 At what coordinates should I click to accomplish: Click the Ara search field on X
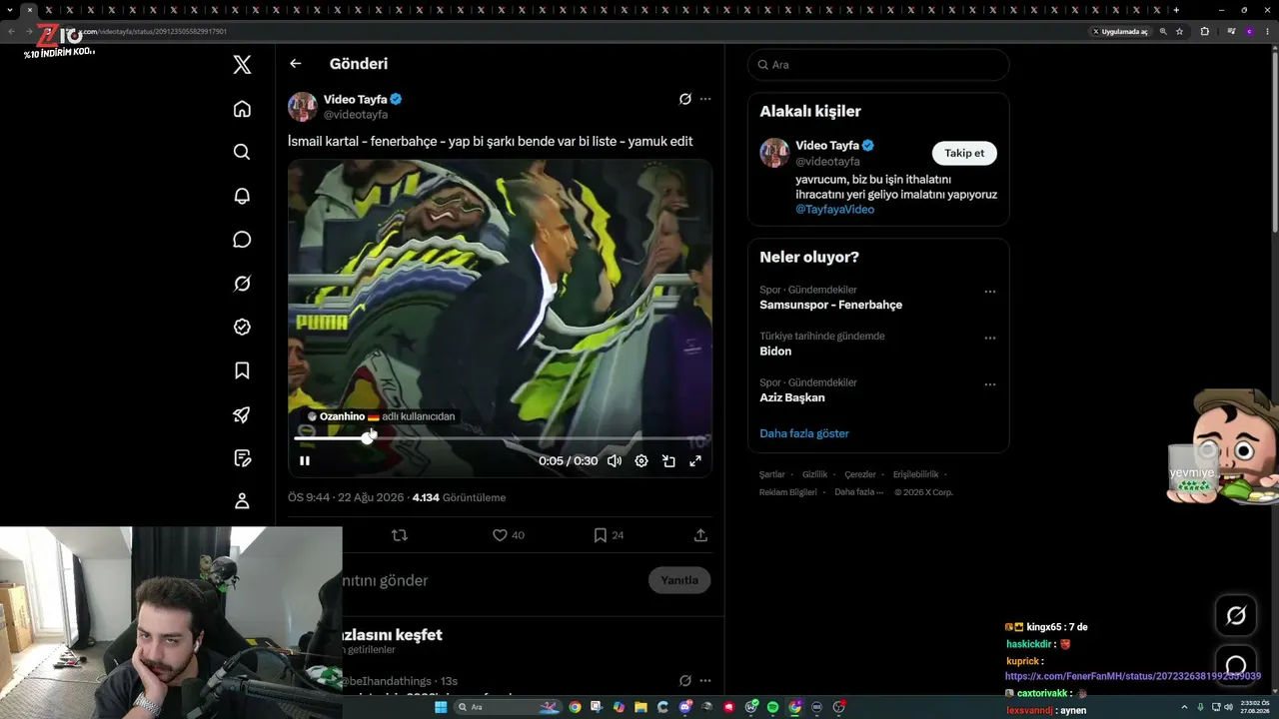pyautogui.click(x=878, y=65)
